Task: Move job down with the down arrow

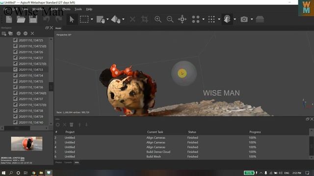Action: tap(86, 125)
